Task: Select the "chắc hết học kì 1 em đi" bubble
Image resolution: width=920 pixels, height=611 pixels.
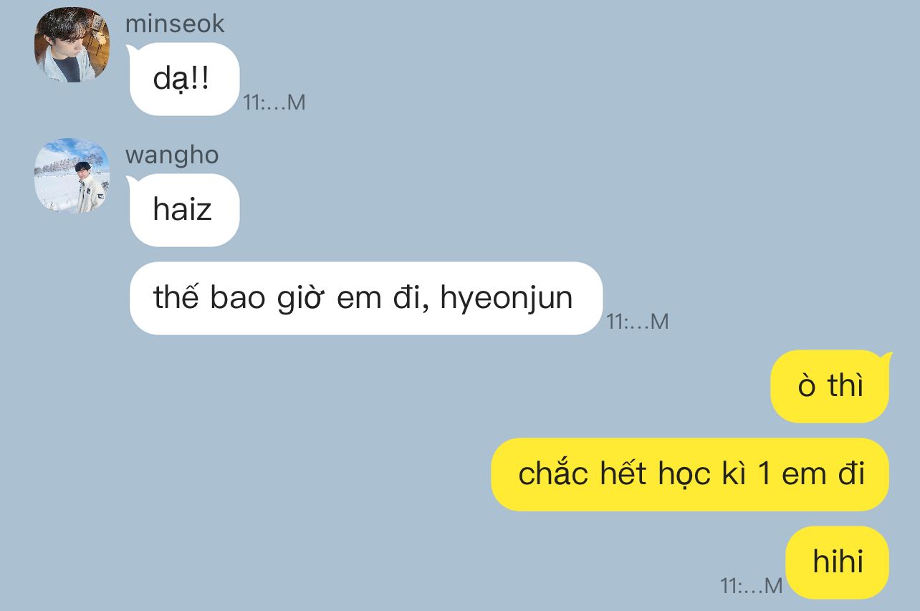Action: pos(691,474)
